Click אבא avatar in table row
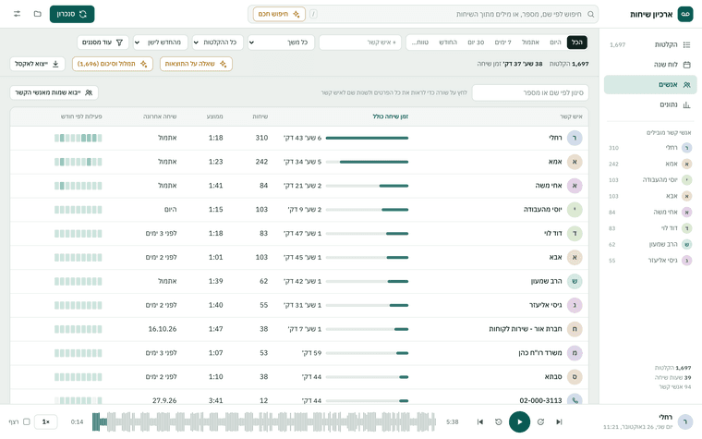 tap(575, 258)
